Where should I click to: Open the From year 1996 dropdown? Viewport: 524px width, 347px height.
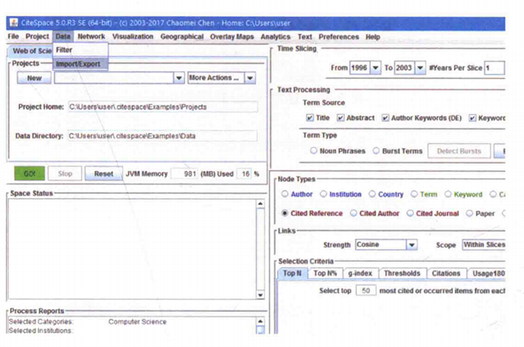coord(375,68)
